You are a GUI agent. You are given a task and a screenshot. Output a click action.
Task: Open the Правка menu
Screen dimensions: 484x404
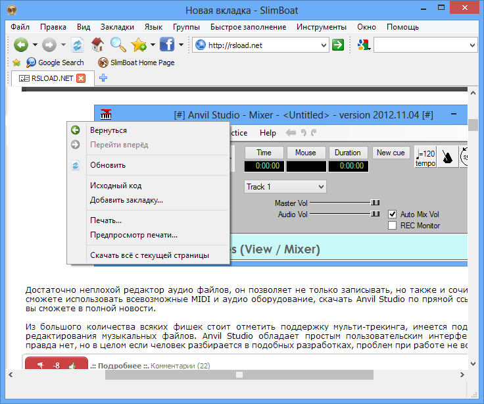point(53,27)
